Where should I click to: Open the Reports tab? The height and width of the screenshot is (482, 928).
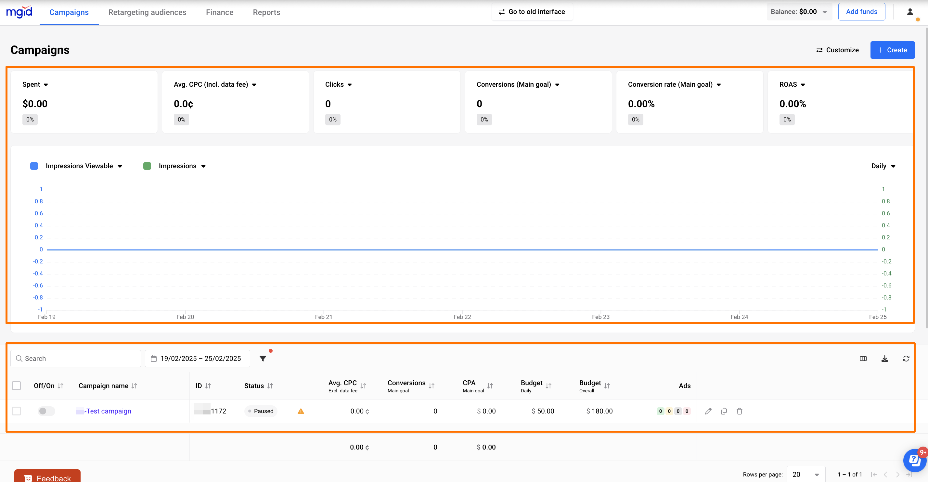[x=266, y=12]
